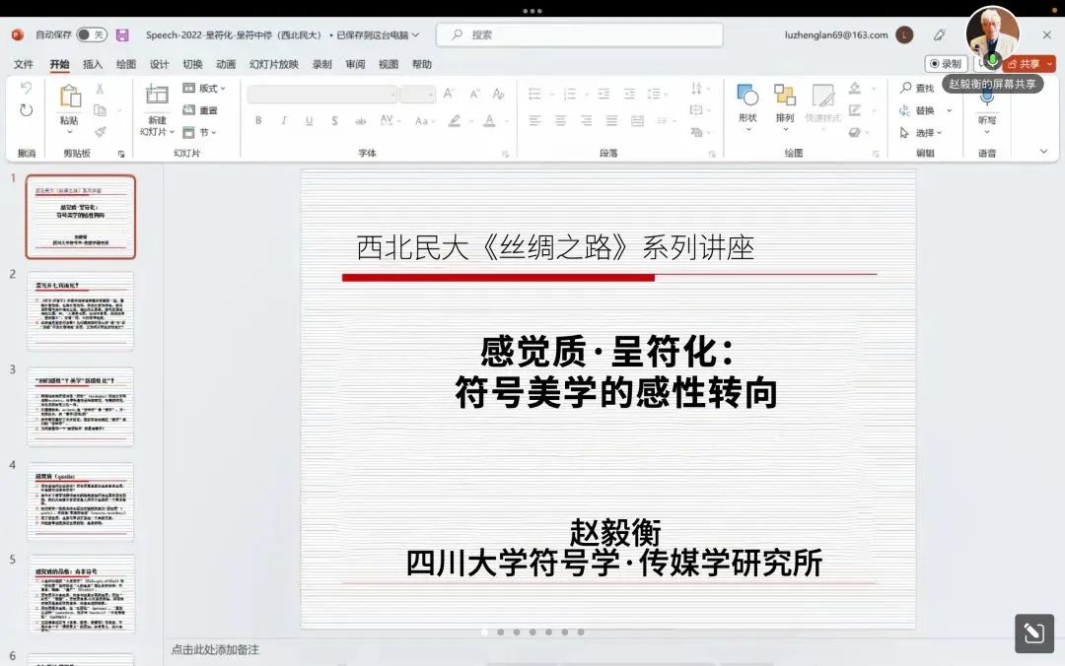Select slide 3 thumbnail in panel

click(x=80, y=406)
